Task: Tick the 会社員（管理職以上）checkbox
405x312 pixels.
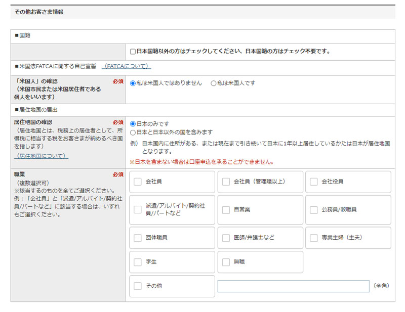Action: [226, 182]
